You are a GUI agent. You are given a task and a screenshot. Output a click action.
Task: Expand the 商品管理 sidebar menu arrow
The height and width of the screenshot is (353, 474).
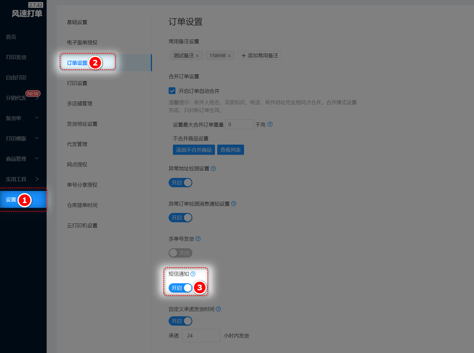pyautogui.click(x=37, y=158)
